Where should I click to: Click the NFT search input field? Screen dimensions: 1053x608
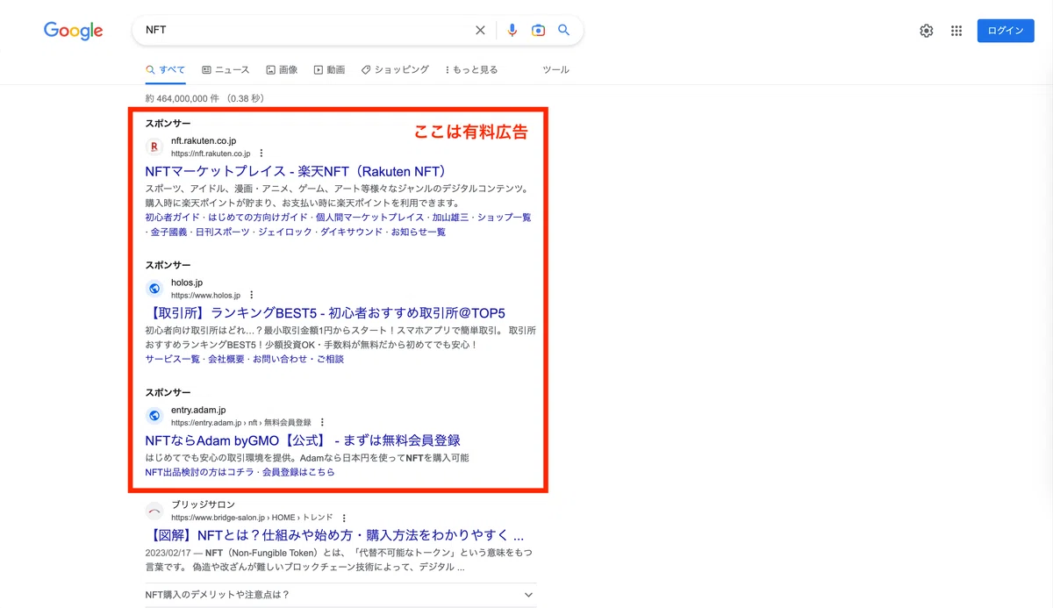tap(307, 30)
